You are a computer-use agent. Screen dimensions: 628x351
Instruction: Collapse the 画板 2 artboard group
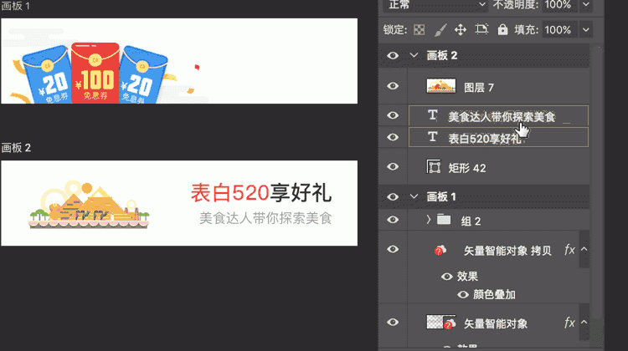pyautogui.click(x=414, y=56)
